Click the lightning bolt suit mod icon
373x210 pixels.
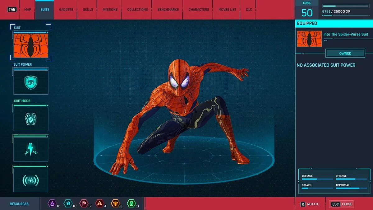coord(30,149)
